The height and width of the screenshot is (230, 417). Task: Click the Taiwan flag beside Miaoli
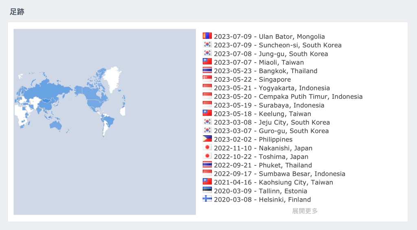(x=207, y=62)
